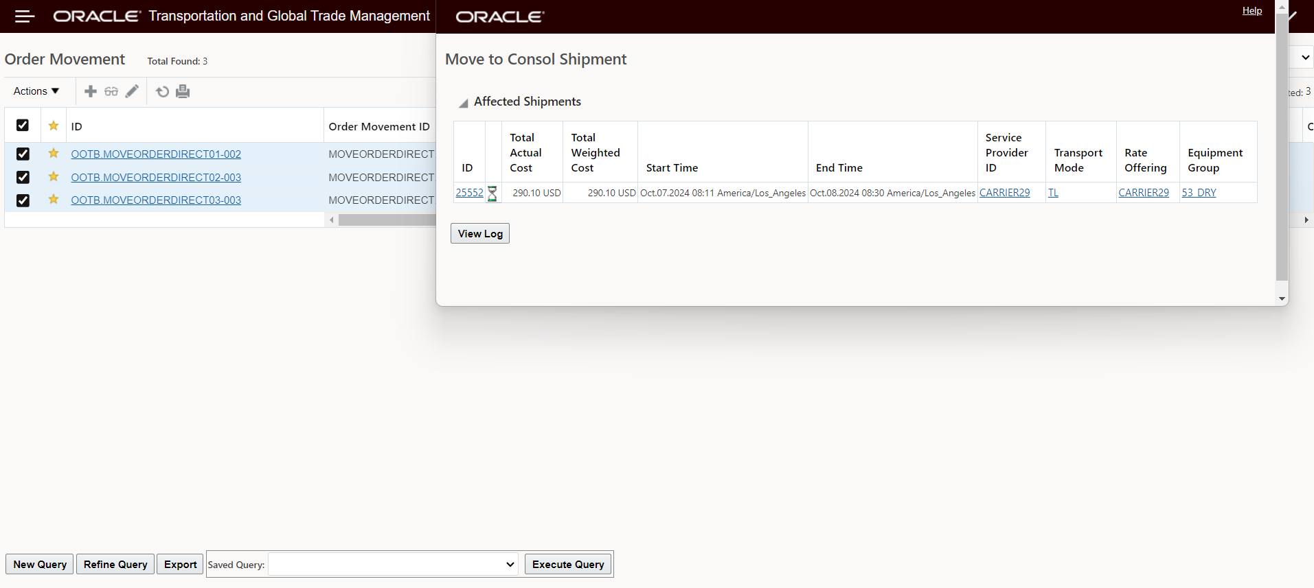This screenshot has width=1314, height=588.
Task: Click star icon for OOTB.MOVEORDERDIRECT03-003
Action: pyautogui.click(x=54, y=200)
